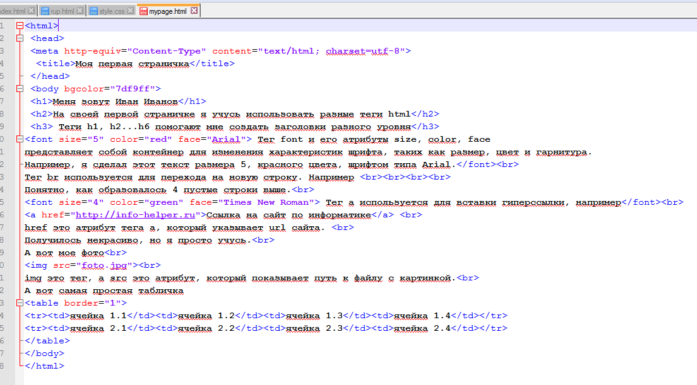Click the line img это тег, а src
This screenshot has width=697, height=385.
point(252,278)
